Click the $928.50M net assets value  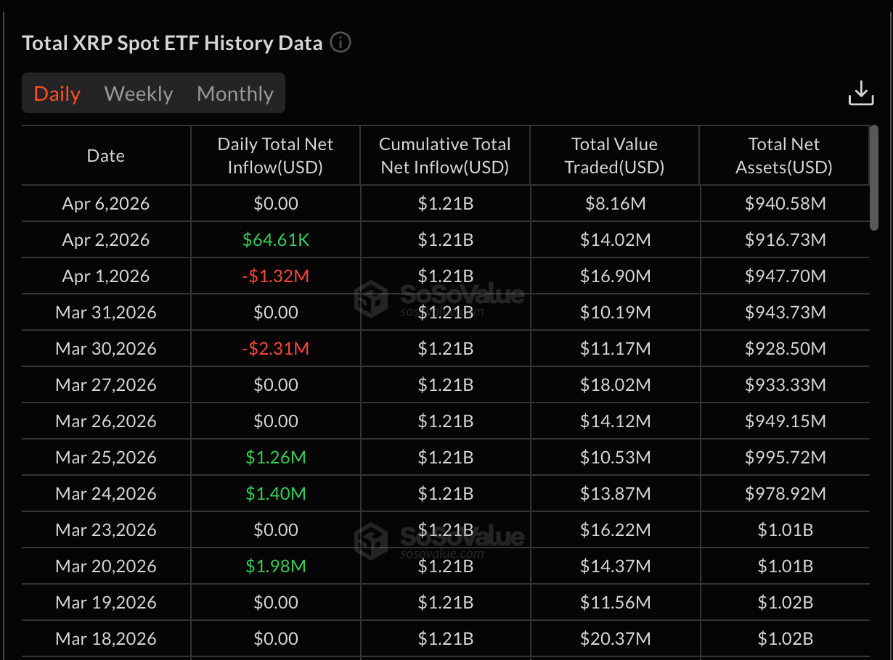pos(785,349)
